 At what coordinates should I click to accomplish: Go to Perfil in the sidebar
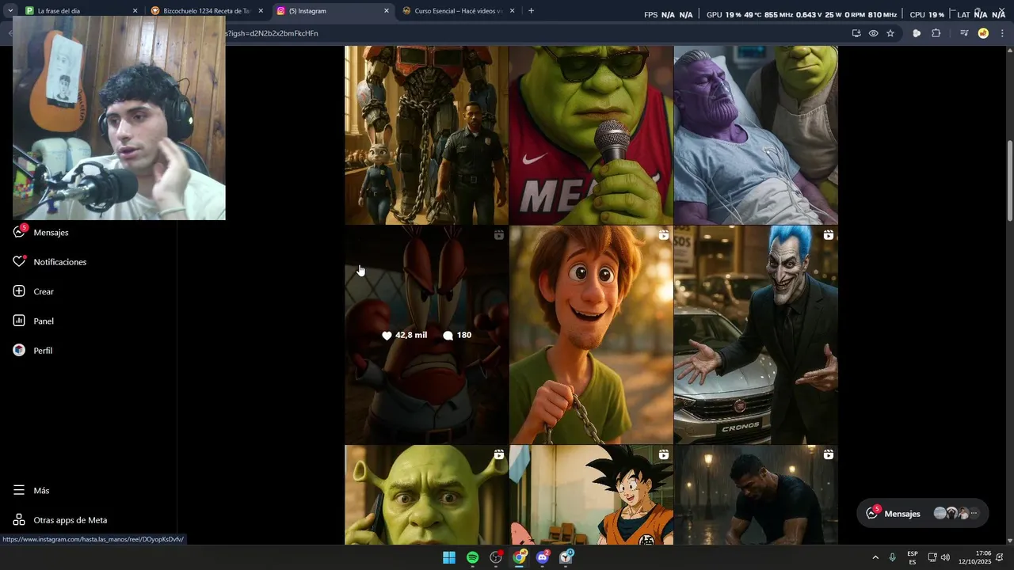pos(43,351)
